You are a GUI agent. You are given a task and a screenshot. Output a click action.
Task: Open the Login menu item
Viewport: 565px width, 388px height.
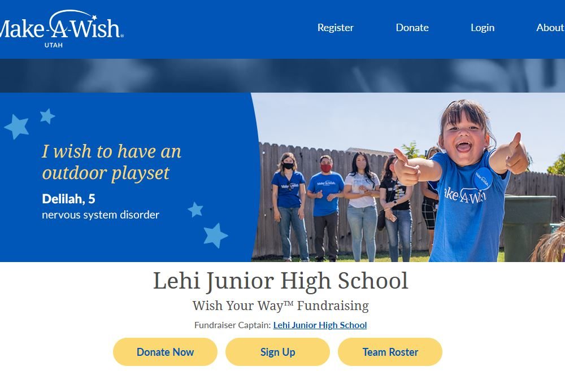tap(483, 28)
